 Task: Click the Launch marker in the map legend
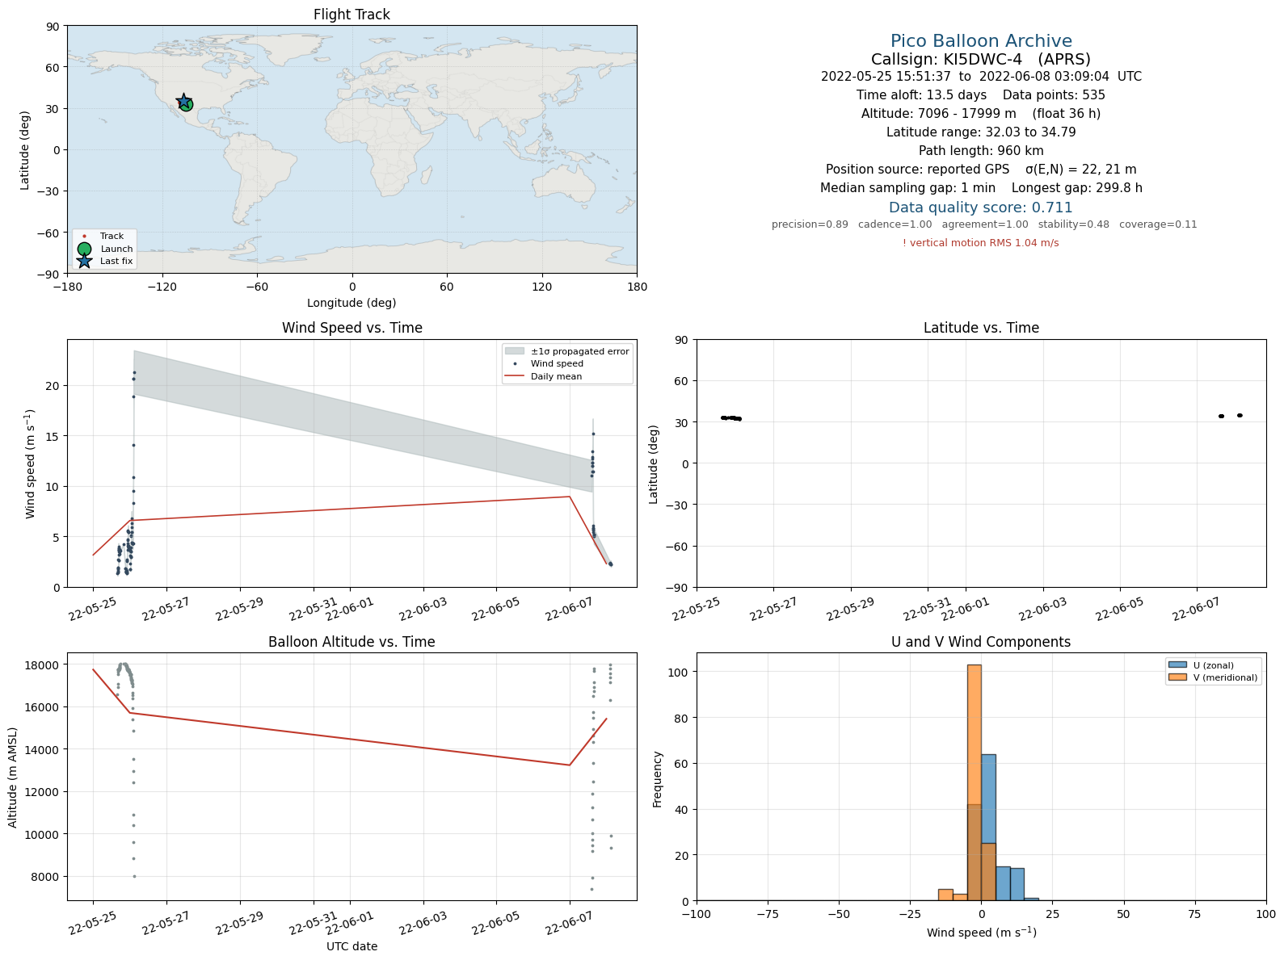click(84, 249)
